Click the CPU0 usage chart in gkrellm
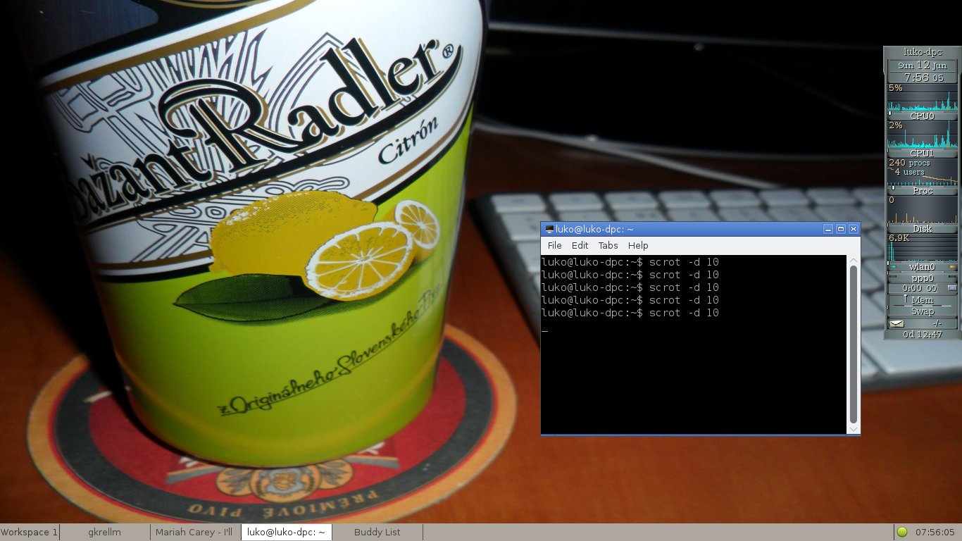962x541 pixels. click(x=923, y=97)
